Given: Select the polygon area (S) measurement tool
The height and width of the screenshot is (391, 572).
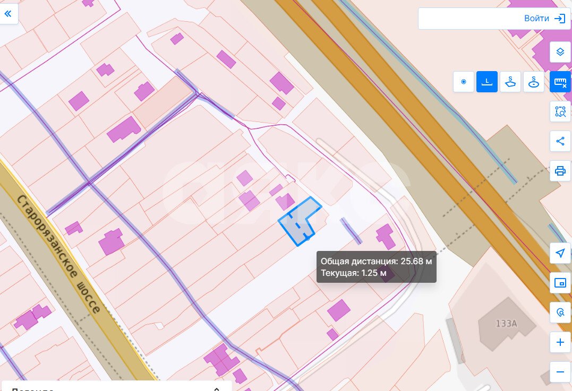Looking at the screenshot, I should [x=510, y=82].
